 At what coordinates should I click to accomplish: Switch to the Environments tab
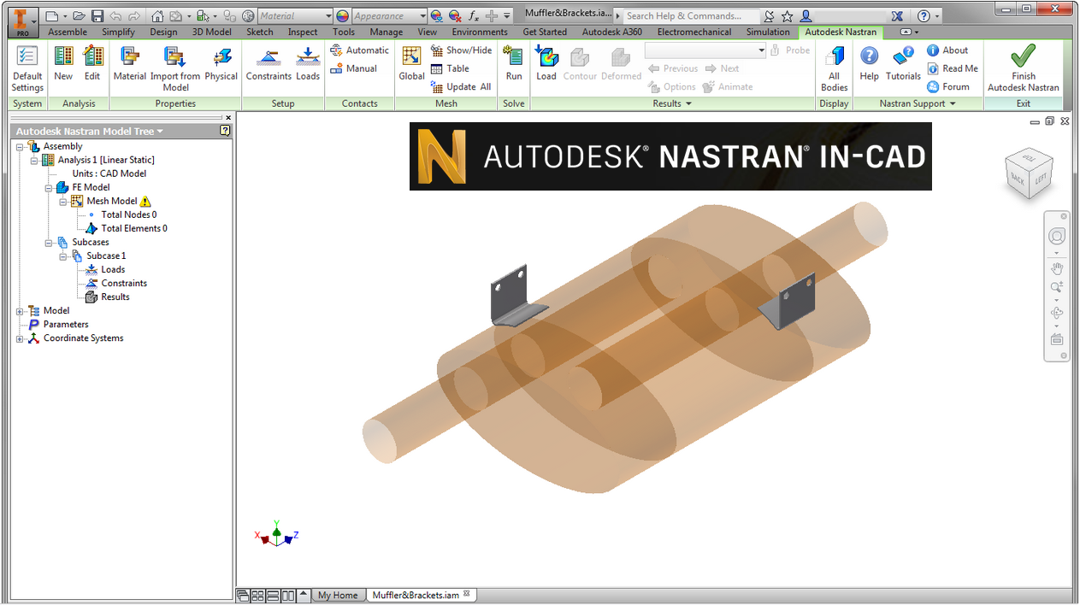pyautogui.click(x=480, y=32)
